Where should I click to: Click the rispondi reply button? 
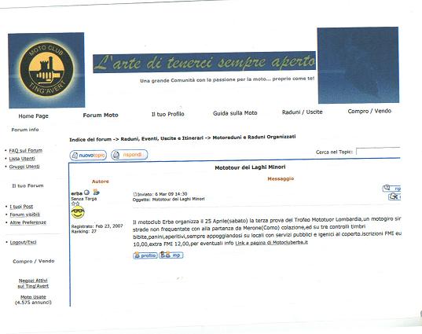point(129,155)
